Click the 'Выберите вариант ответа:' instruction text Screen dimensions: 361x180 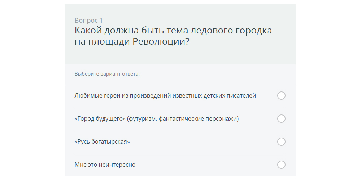(x=107, y=74)
